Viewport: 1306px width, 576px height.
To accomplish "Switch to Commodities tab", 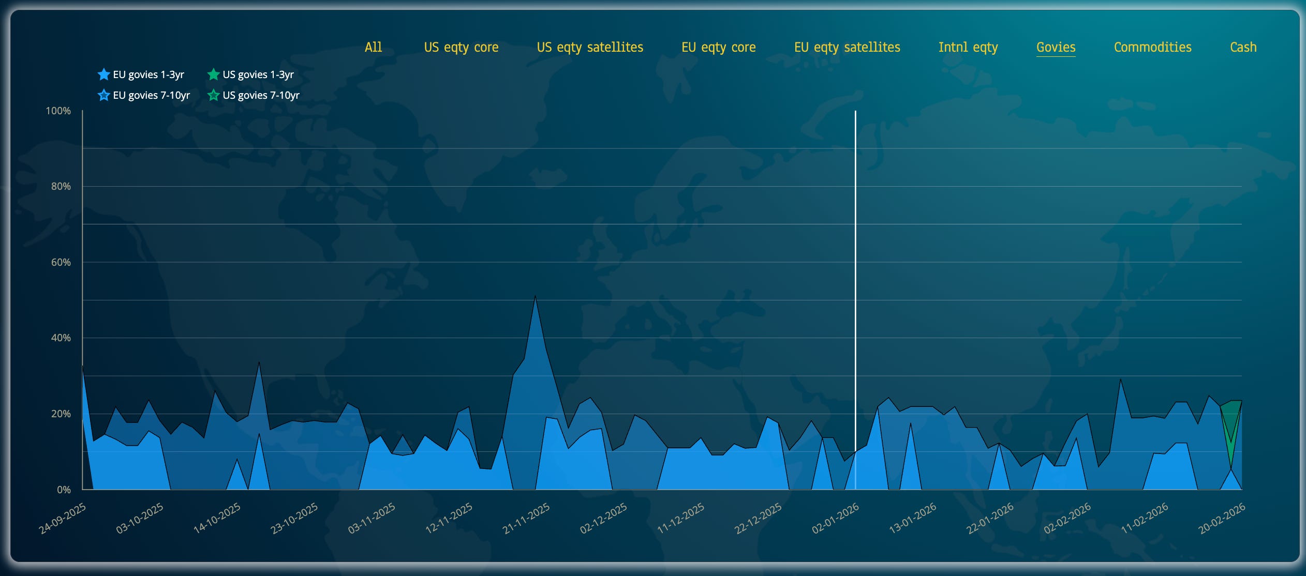I will [x=1152, y=47].
